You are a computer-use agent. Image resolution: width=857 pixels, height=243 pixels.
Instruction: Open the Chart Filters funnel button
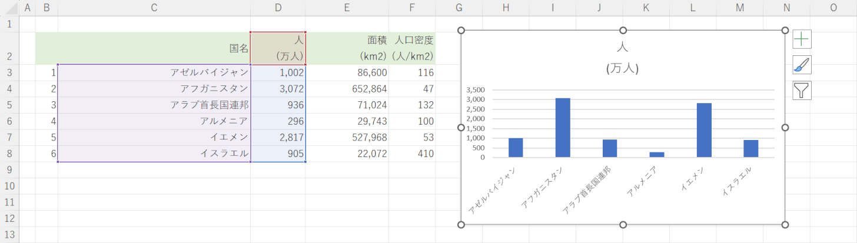[x=802, y=90]
